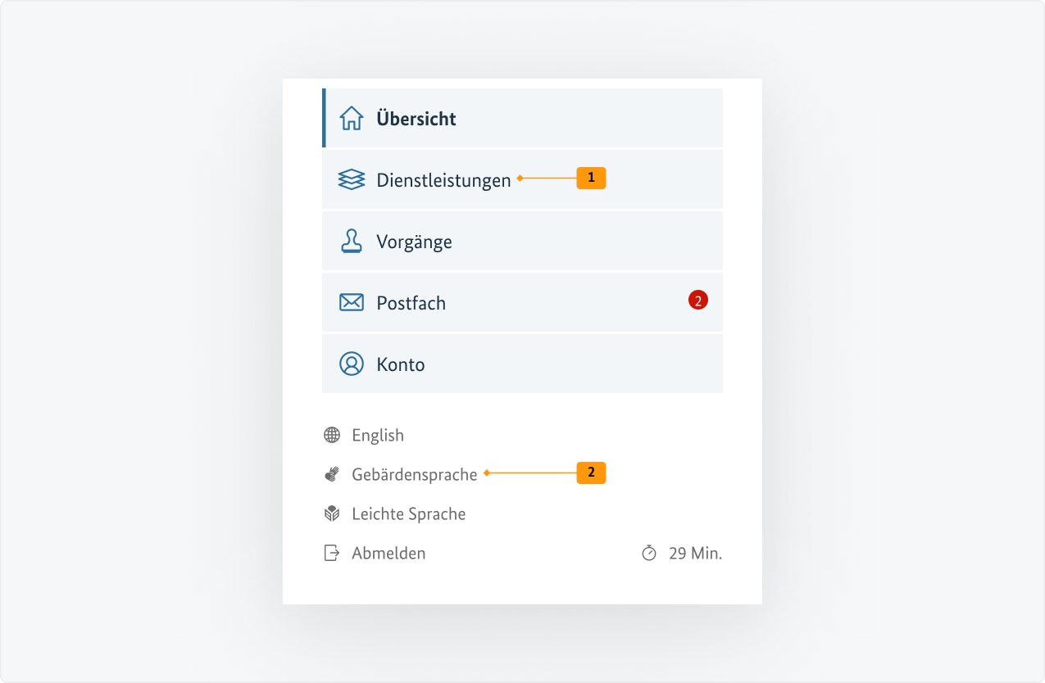Click the Leichte Sprache leaf icon
This screenshot has height=683, width=1045.
click(332, 513)
